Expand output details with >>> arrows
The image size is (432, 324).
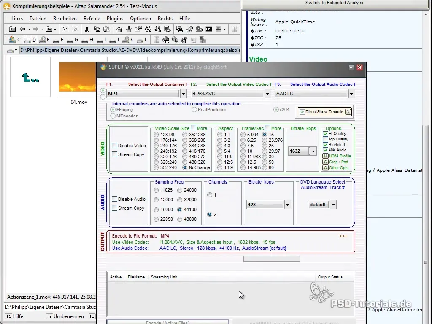pos(343,236)
